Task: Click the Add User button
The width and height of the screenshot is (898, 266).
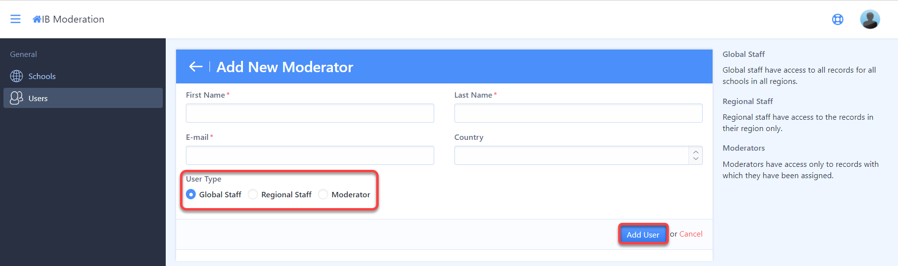Action: pyautogui.click(x=643, y=235)
